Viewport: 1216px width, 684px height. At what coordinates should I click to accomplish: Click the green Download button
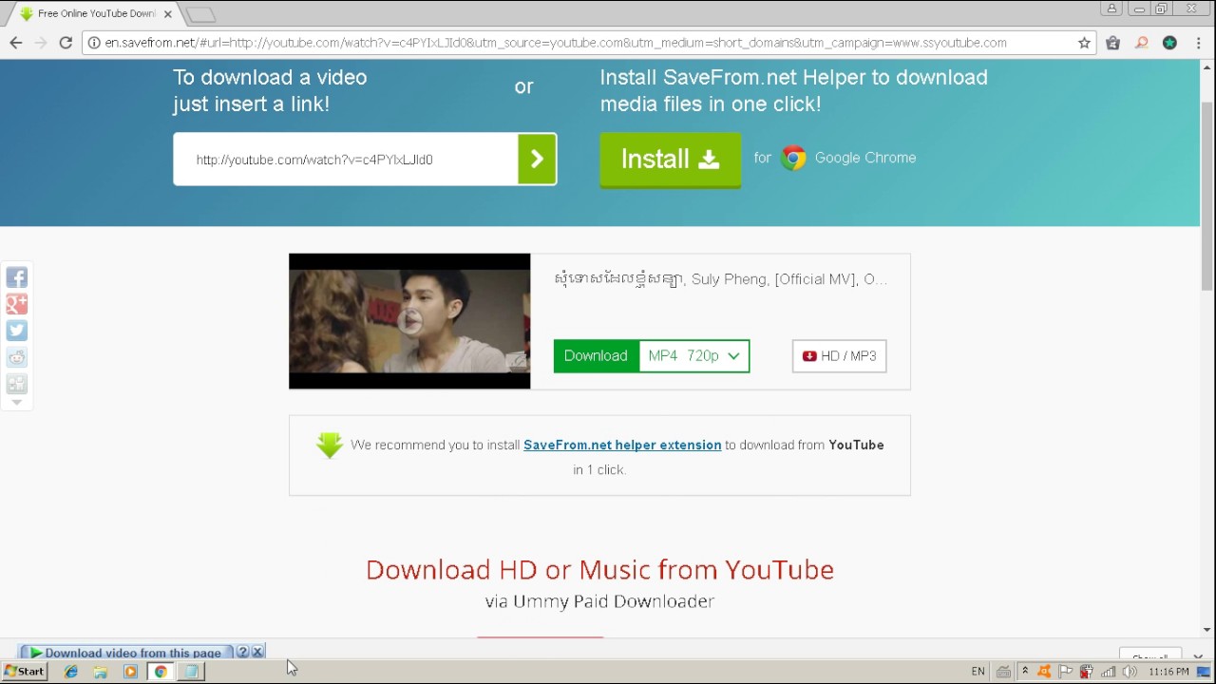[x=596, y=356]
